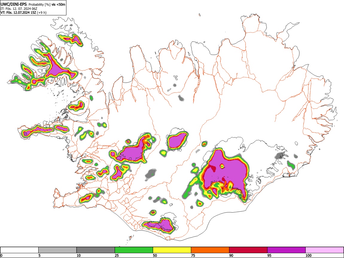
Task: Click the dark gray 10-25 legend band
Action: point(96,250)
